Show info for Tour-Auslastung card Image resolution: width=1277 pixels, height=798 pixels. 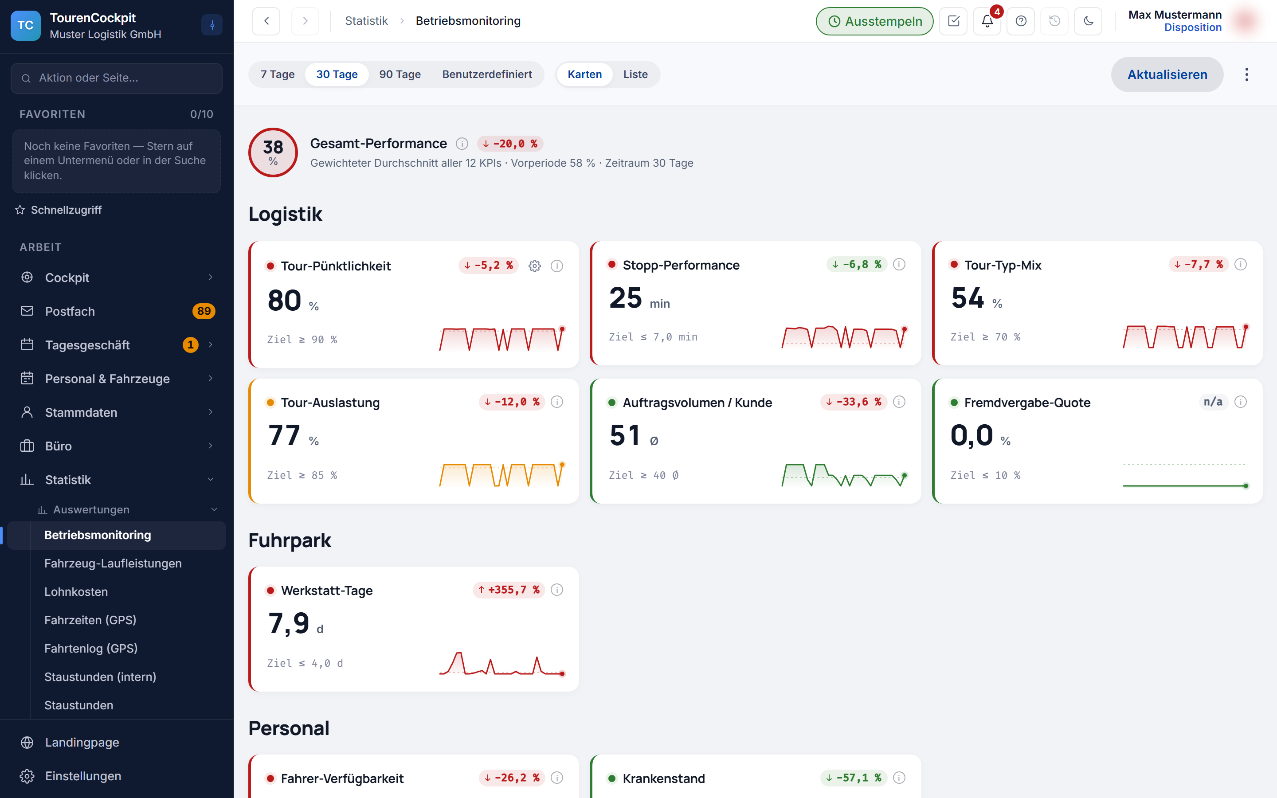[x=557, y=402]
